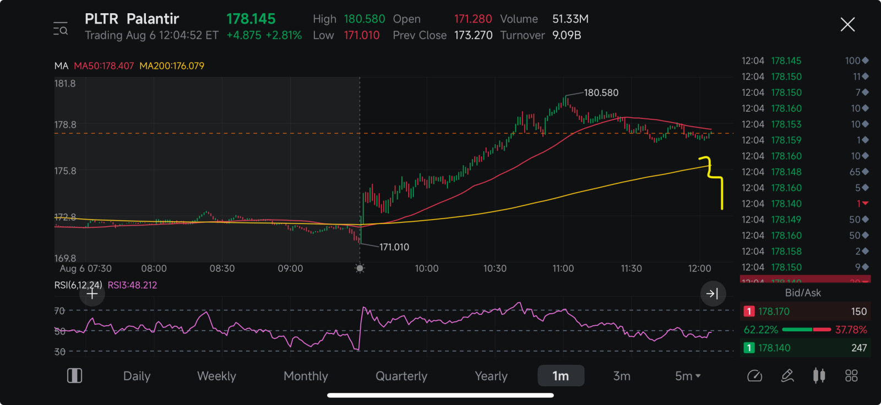Screen dimensions: 881x405
Task: Open MA indicator settings label
Action: (61, 66)
